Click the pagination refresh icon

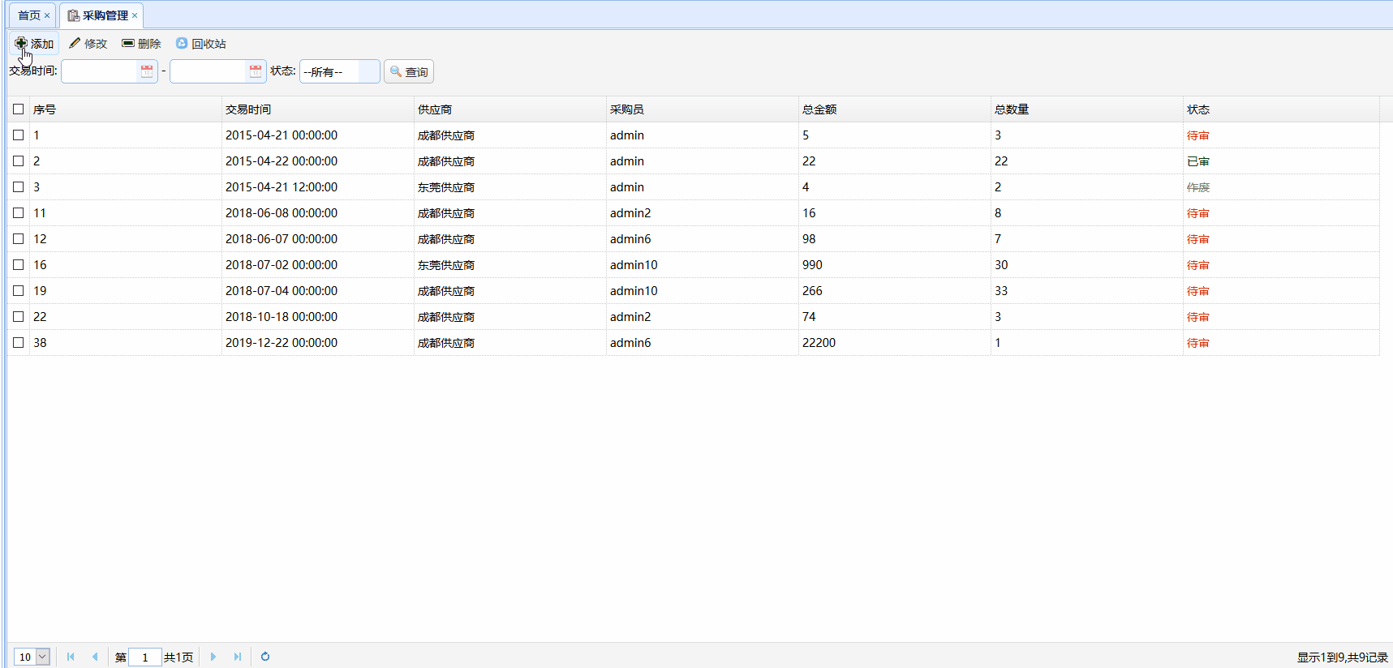[265, 657]
